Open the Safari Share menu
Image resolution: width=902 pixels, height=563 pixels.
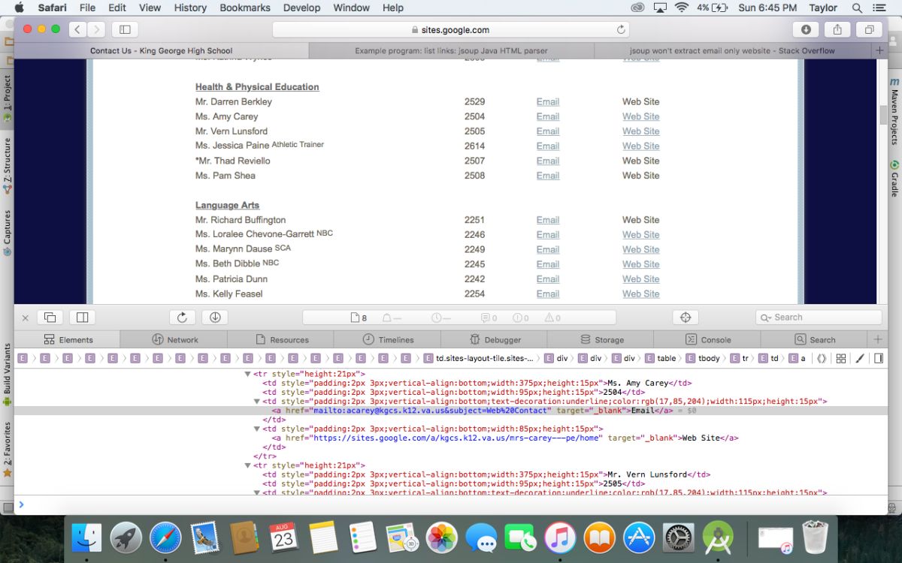click(x=837, y=30)
